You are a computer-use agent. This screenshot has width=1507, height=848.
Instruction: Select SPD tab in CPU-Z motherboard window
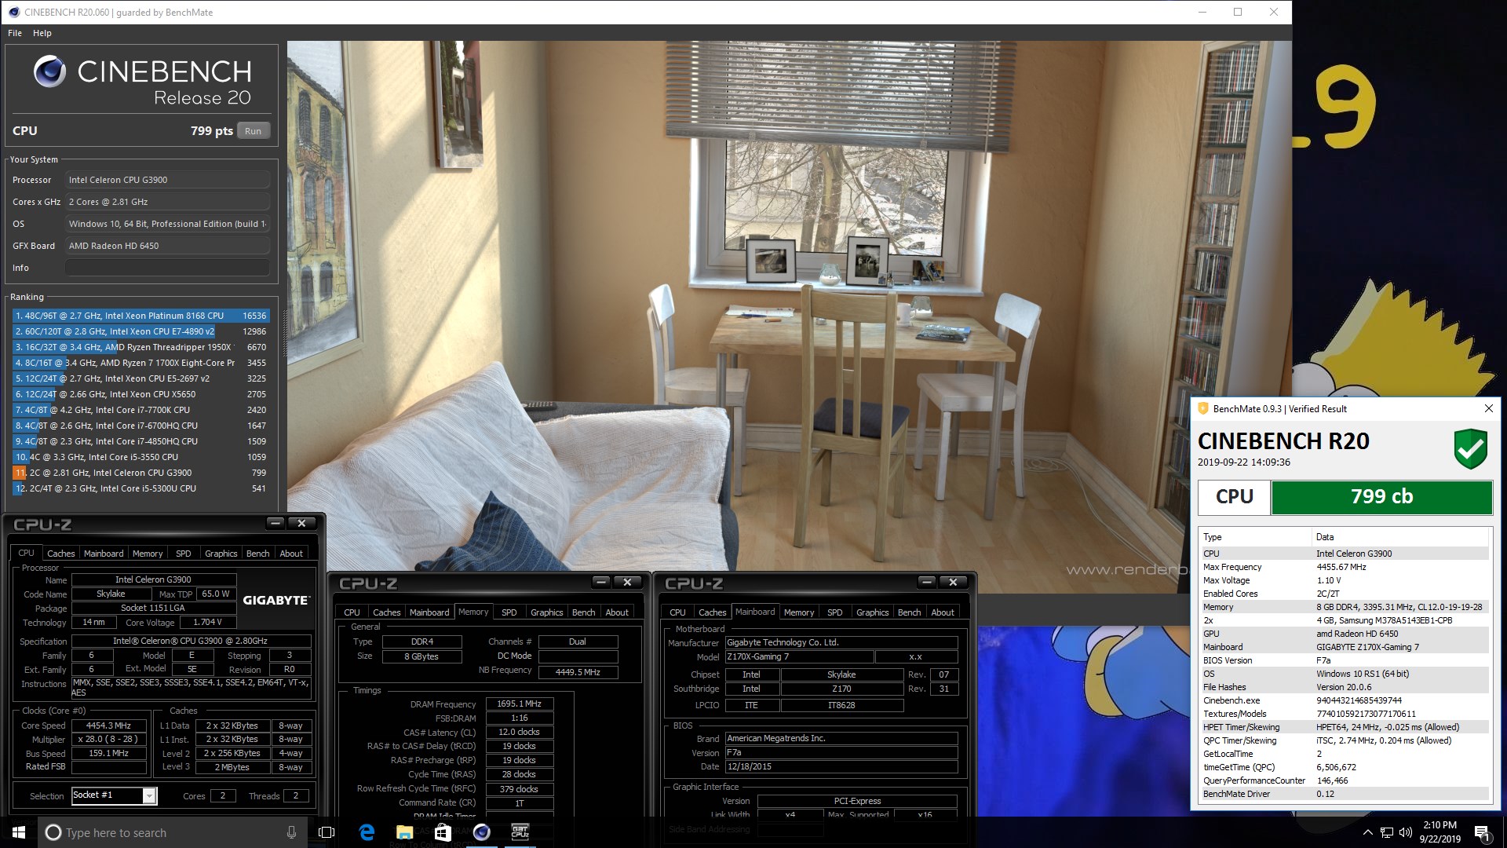pos(835,612)
